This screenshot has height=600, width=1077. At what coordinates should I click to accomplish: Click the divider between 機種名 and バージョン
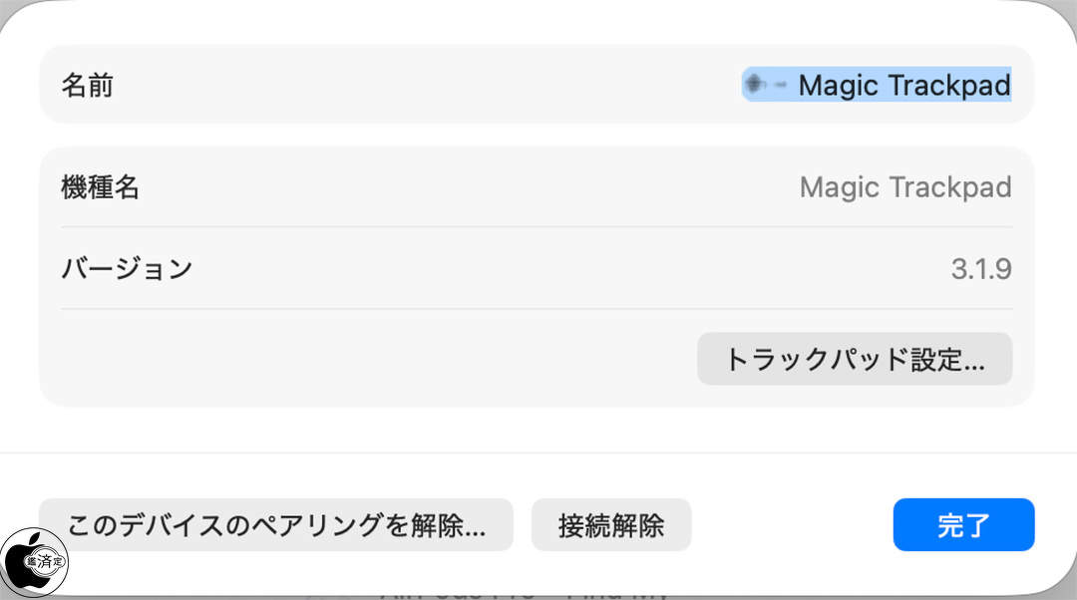click(x=537, y=227)
